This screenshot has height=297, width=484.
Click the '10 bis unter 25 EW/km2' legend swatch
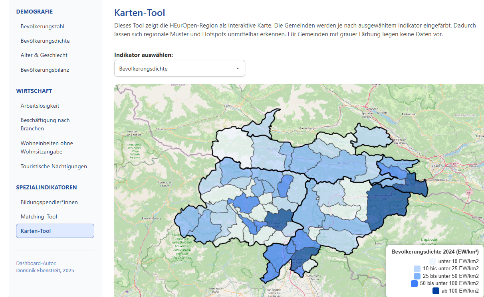tap(417, 269)
